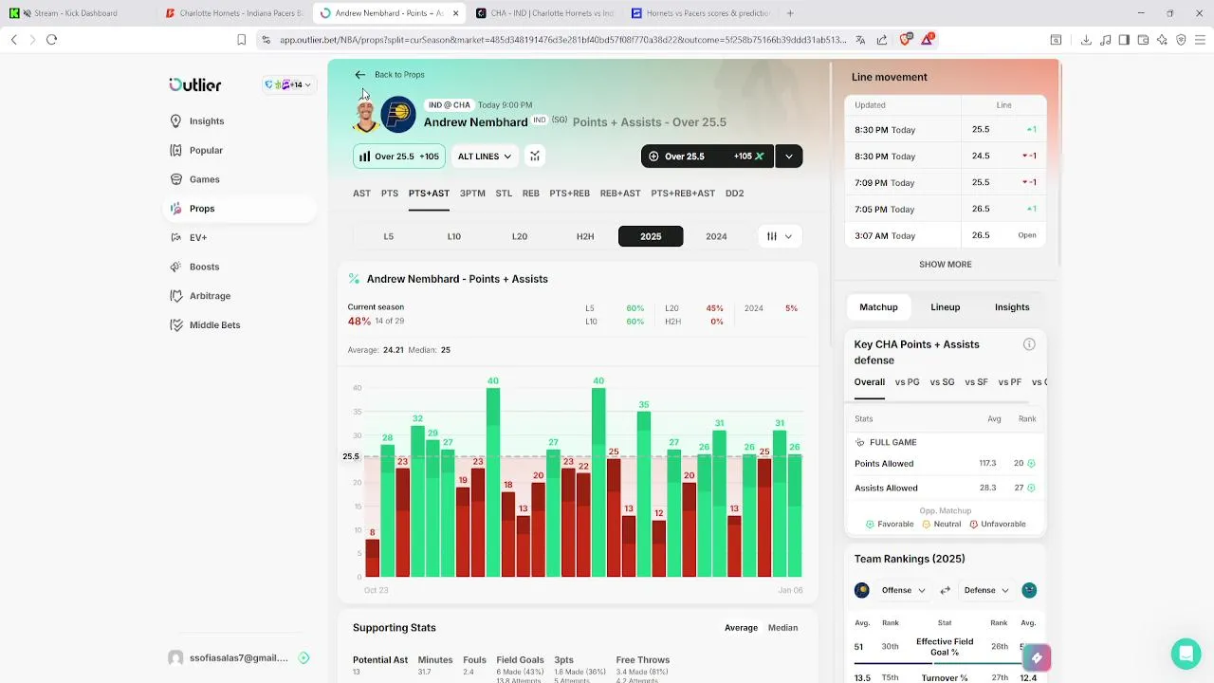Switch supporting stats to Average
The image size is (1214, 683).
[741, 628]
